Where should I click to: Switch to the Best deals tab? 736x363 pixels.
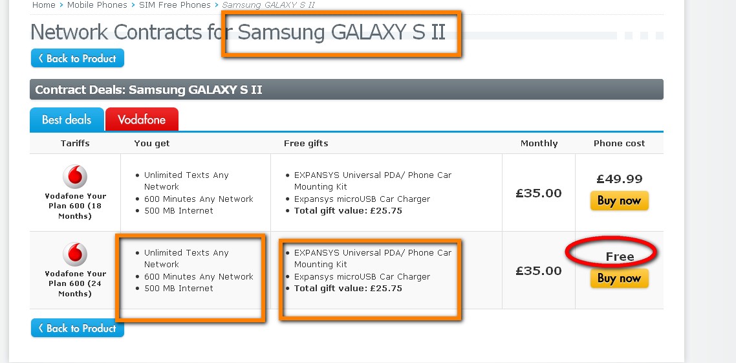tap(67, 120)
